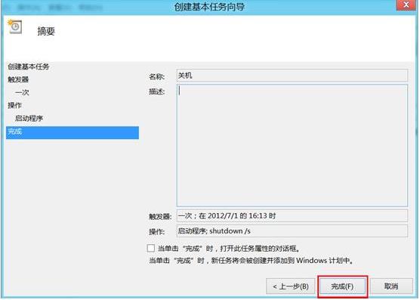Click the 名称 field containing 关机
The height and width of the screenshot is (300, 420).
click(292, 76)
